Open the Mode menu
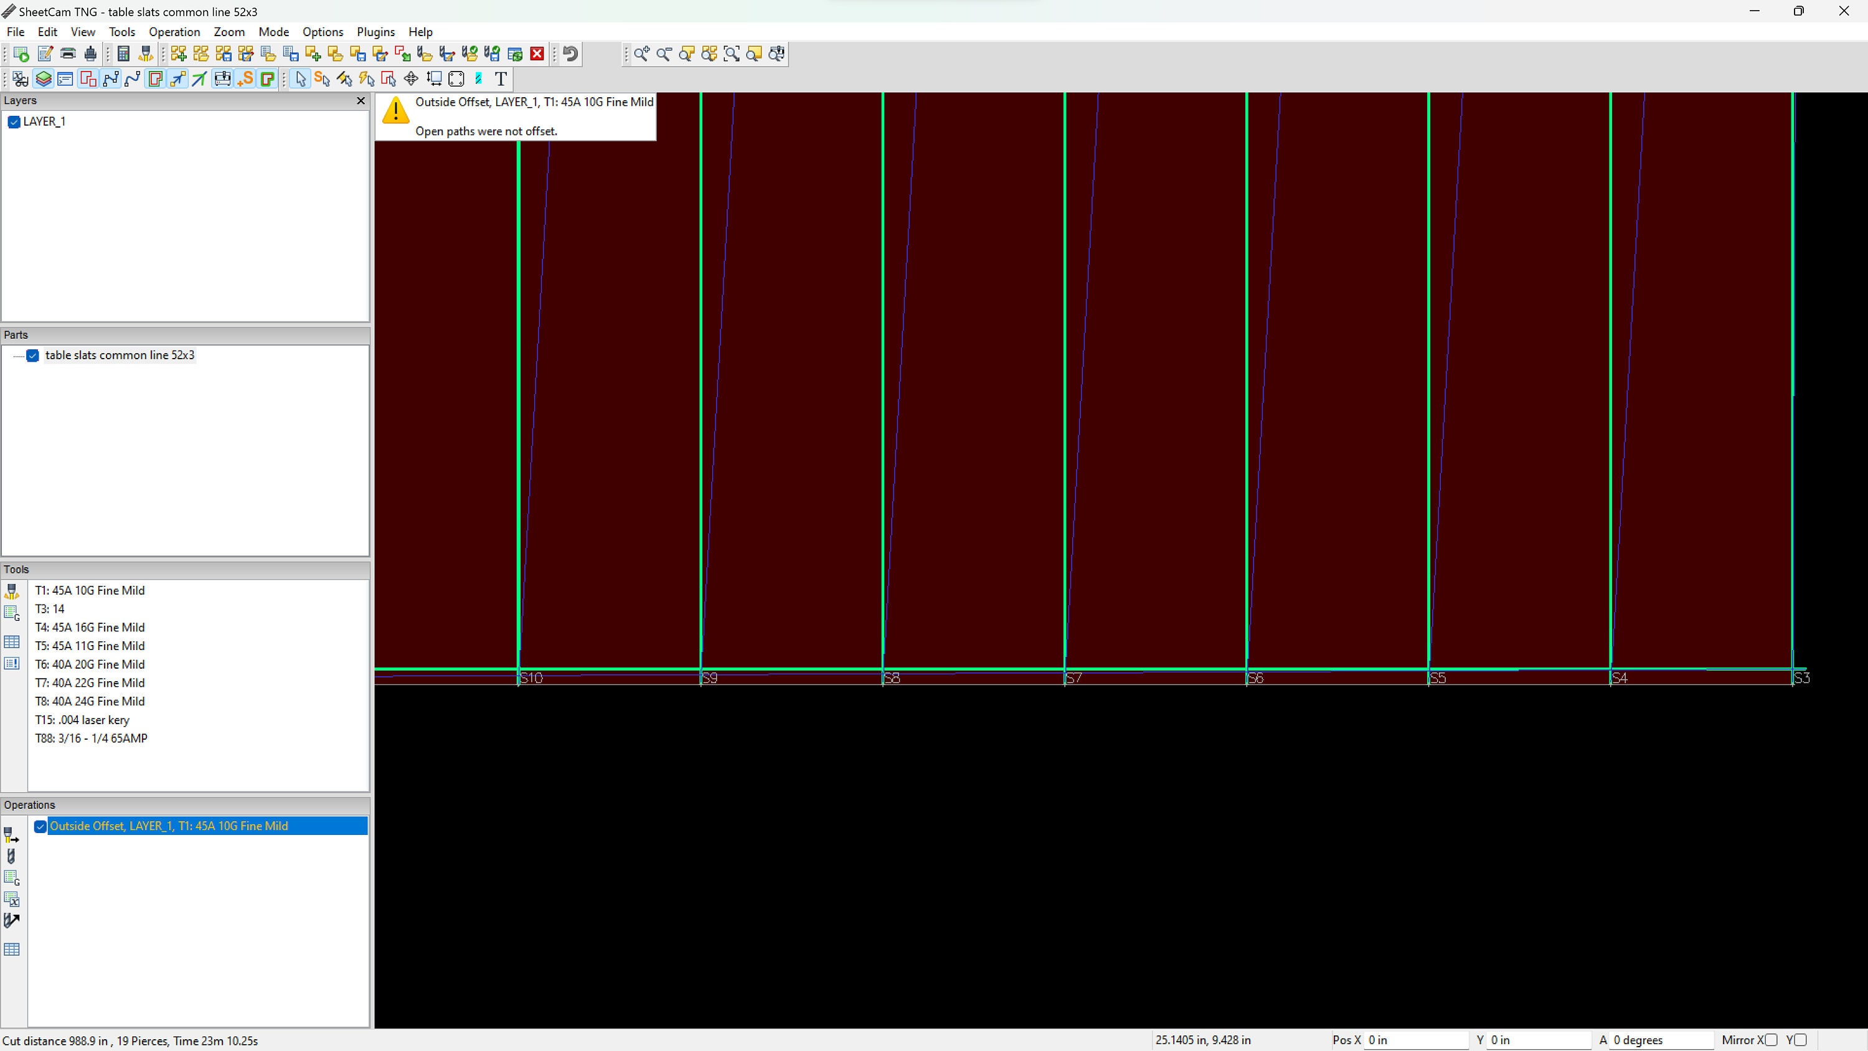1868x1051 pixels. pyautogui.click(x=273, y=32)
